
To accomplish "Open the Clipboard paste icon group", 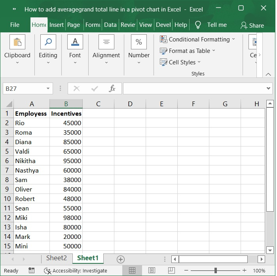I will click(x=17, y=42).
